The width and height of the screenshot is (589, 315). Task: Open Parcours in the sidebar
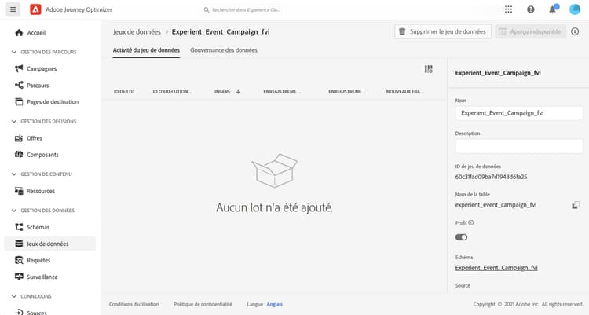(x=38, y=86)
